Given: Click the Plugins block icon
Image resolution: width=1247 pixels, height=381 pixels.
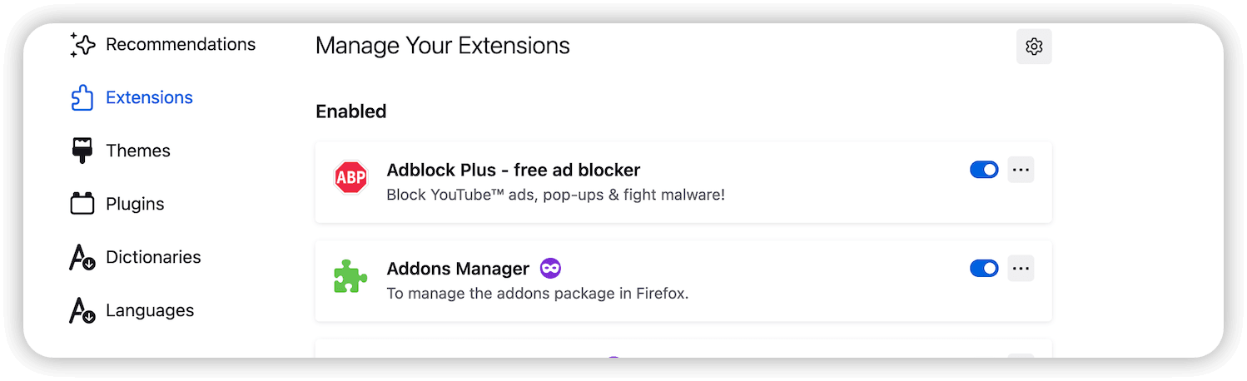Looking at the screenshot, I should pyautogui.click(x=82, y=204).
